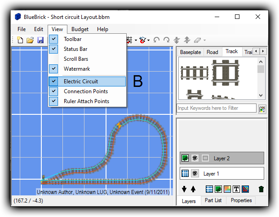Open paint tool dropdown arrow
The image size is (279, 217).
(x=148, y=41)
